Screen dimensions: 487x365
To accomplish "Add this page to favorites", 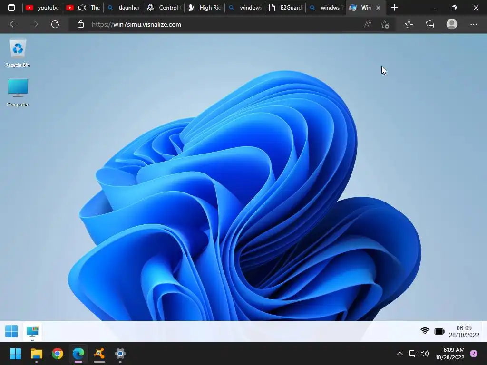I will click(385, 24).
